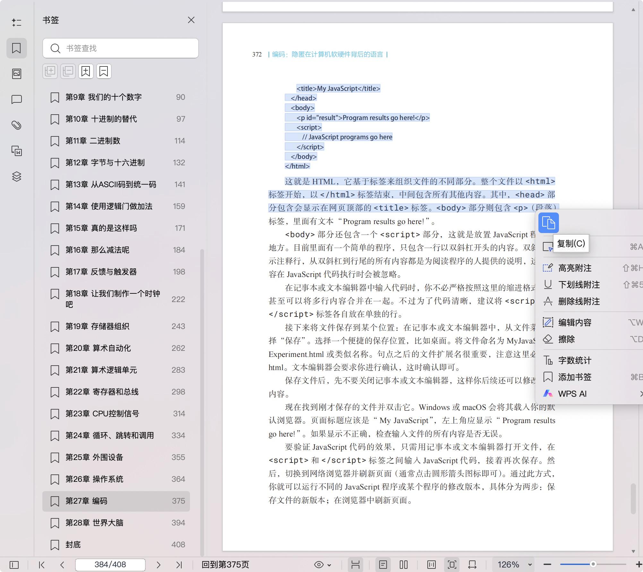Open bookmark 第27章 编码
The width and height of the screenshot is (643, 572).
(x=96, y=501)
